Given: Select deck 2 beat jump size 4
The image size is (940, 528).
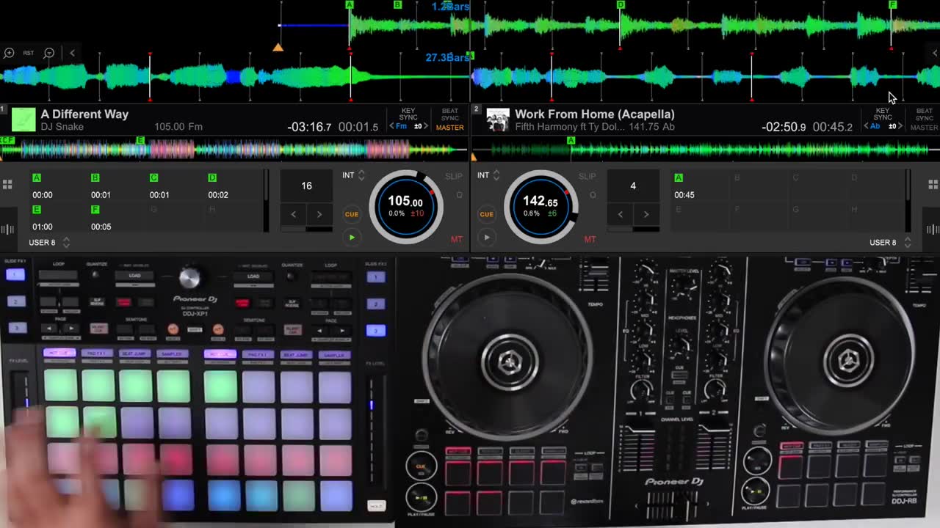Looking at the screenshot, I should coord(633,186).
